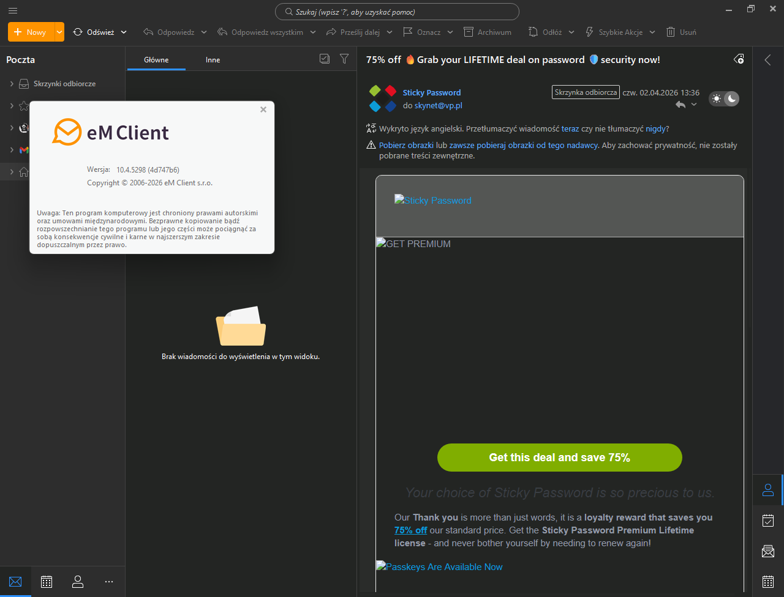Click zawsze pobieraj obrazki od tego nadawcy
The image size is (784, 597).
tap(524, 146)
